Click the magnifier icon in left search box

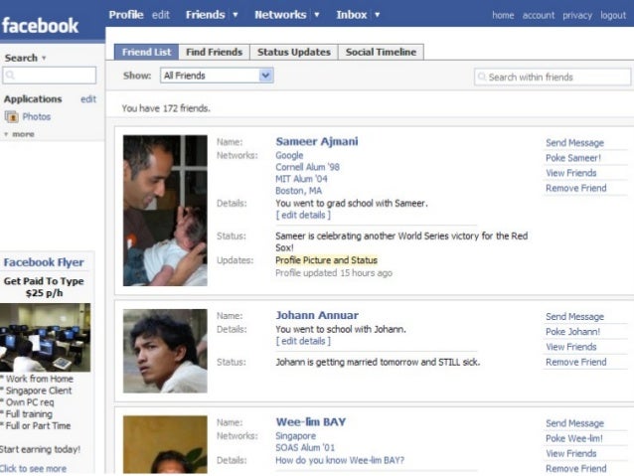[x=10, y=76]
